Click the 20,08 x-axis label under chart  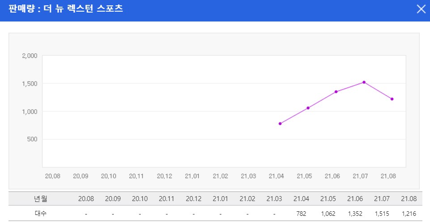tap(53, 176)
